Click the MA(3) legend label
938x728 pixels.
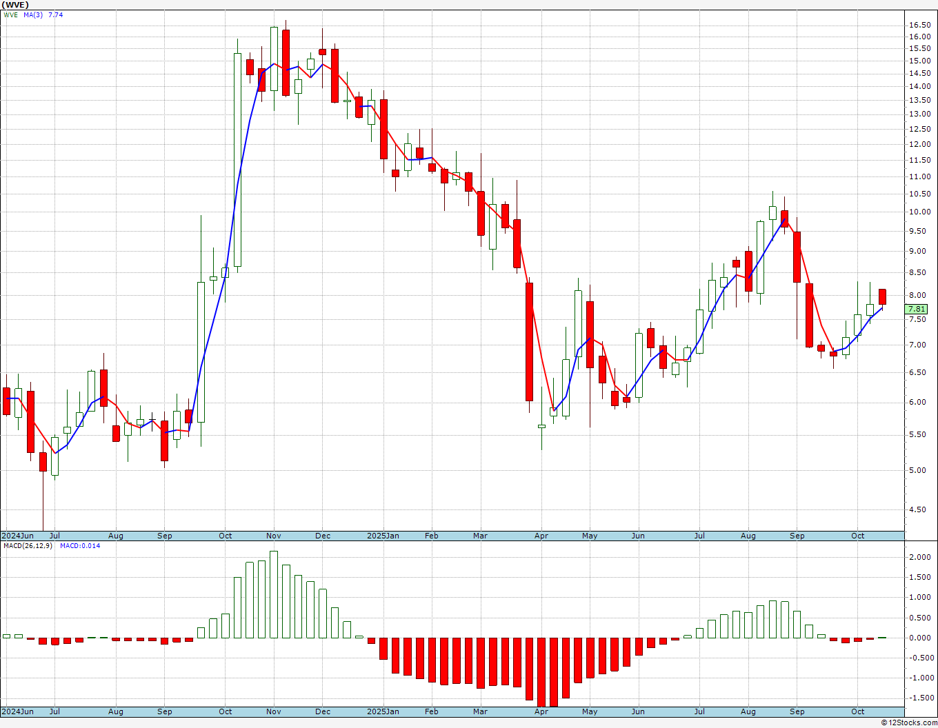(33, 14)
